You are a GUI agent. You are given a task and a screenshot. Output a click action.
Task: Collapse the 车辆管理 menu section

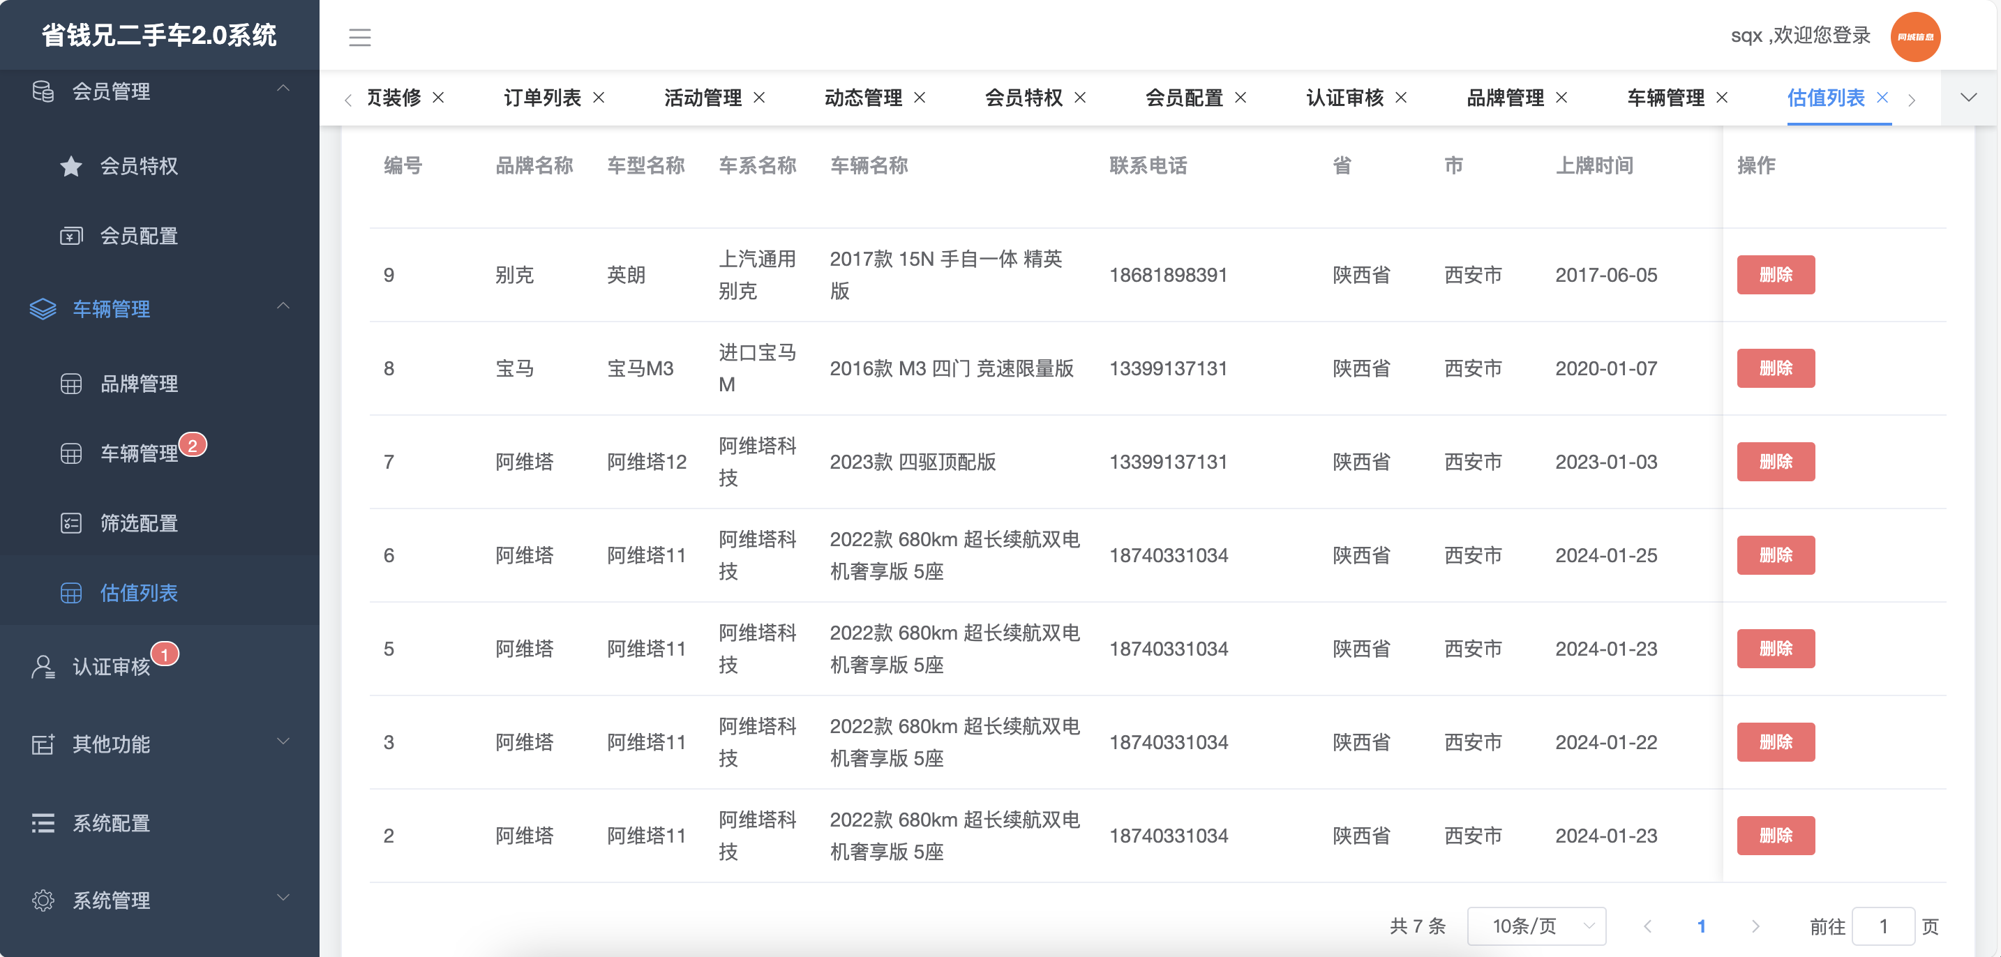283,307
